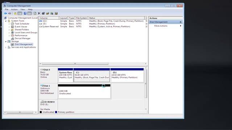
Task: Toggle the Show/Hide Action Pane toolbar icon
Action: click(x=30, y=13)
